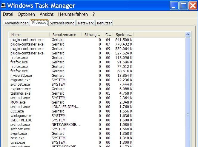
Task: Open the Benutzer tab
Action: [104, 23]
